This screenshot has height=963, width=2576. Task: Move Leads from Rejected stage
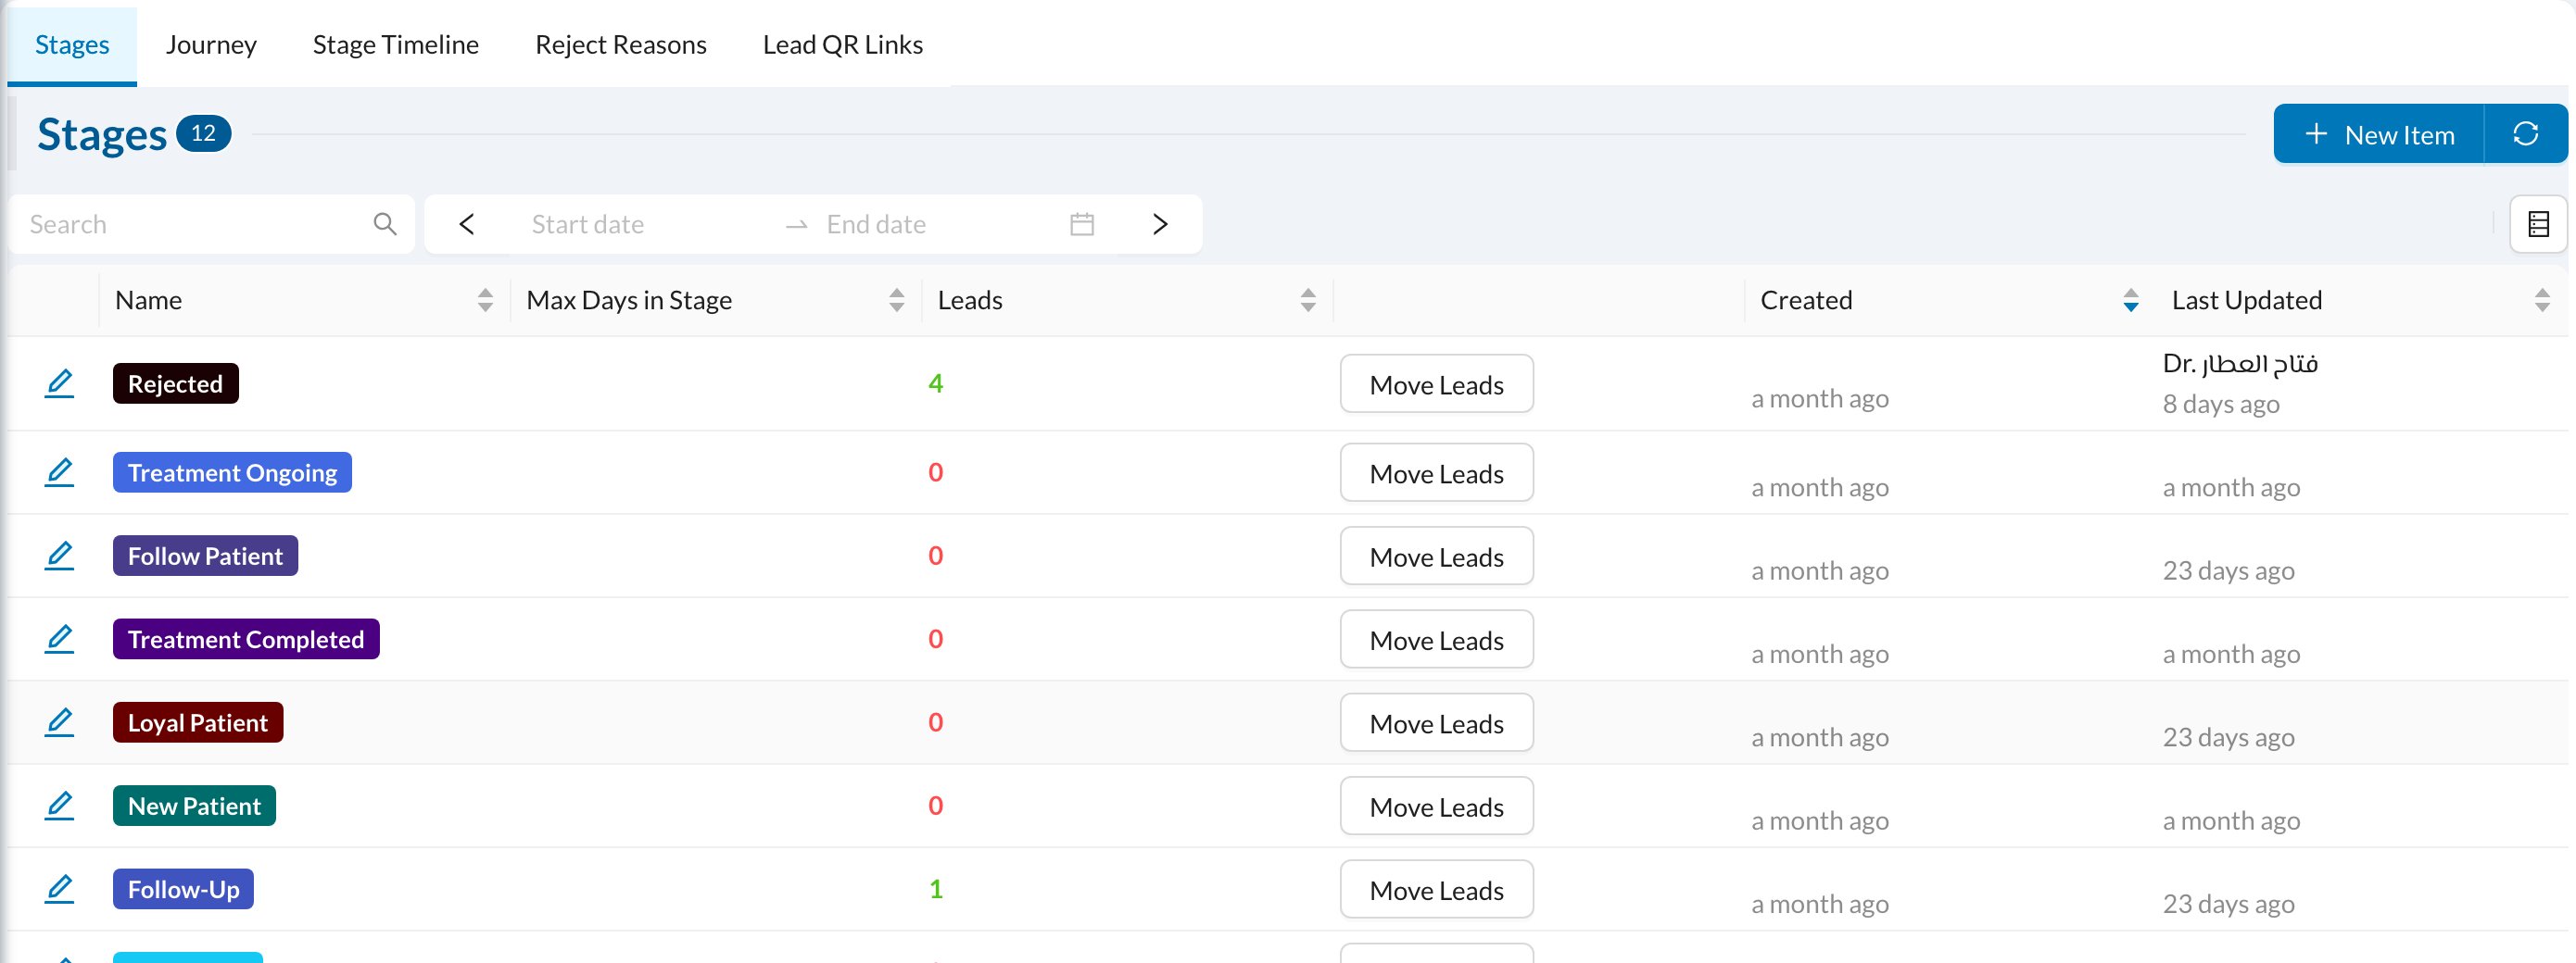pos(1436,384)
